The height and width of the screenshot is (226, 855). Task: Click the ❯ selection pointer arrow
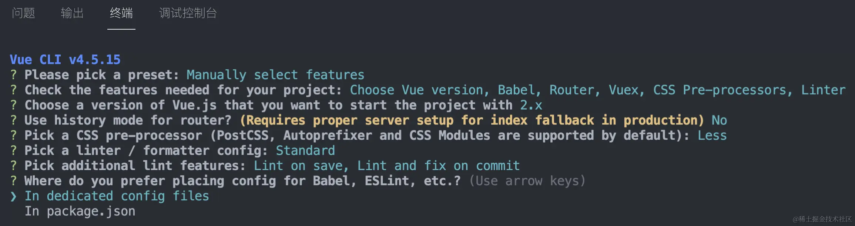point(13,196)
